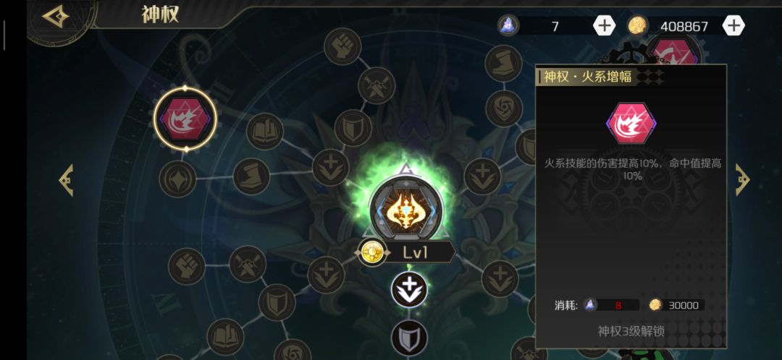
Task: Select the boot node left of the center
Action: [251, 176]
